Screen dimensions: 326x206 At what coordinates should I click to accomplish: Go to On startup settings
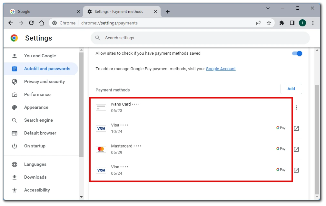41,146
